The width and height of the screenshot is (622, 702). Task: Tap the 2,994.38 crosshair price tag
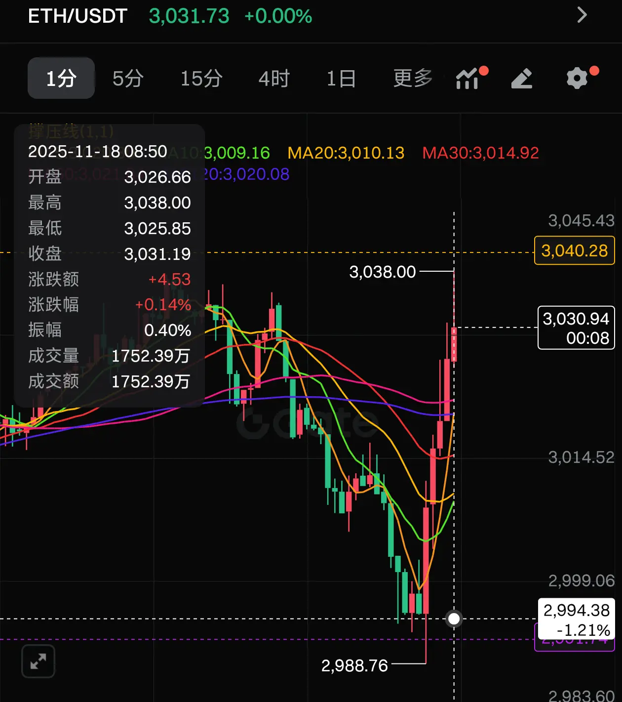(576, 620)
